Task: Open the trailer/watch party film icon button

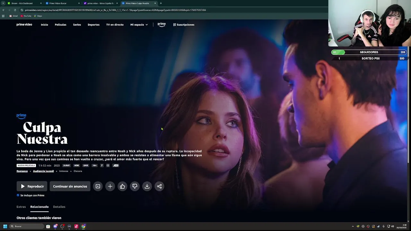Action: click(x=98, y=186)
